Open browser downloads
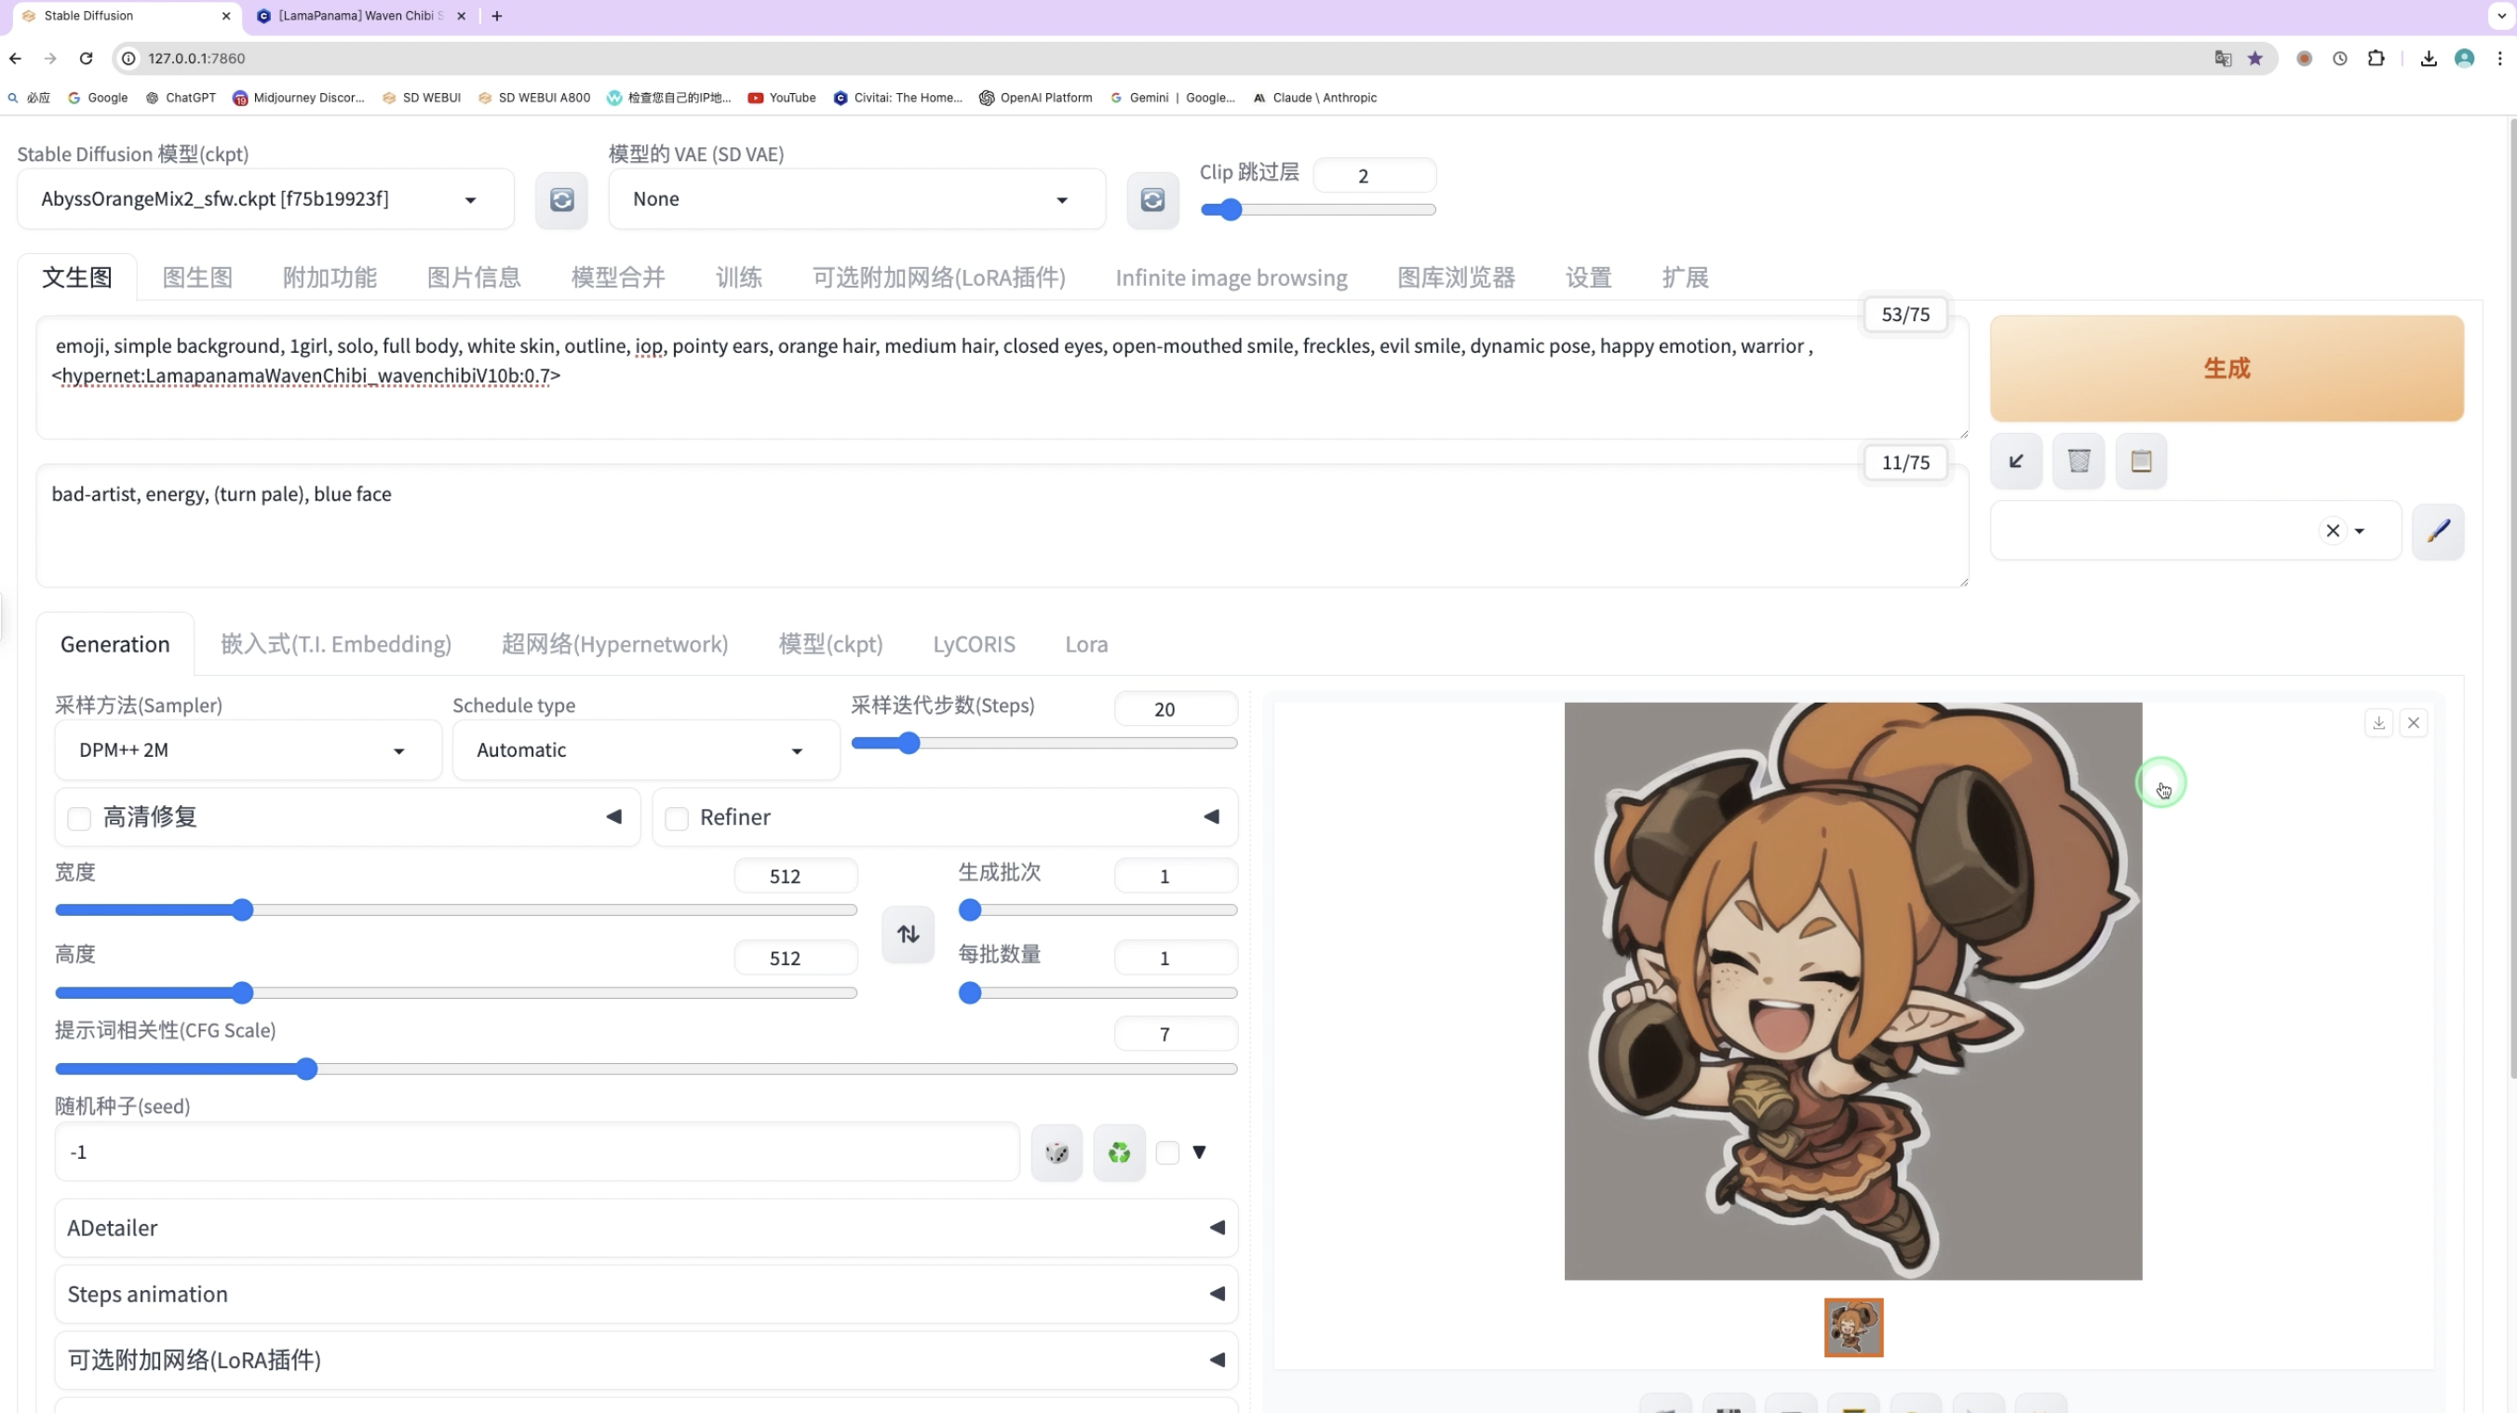This screenshot has width=2517, height=1413. (2428, 59)
